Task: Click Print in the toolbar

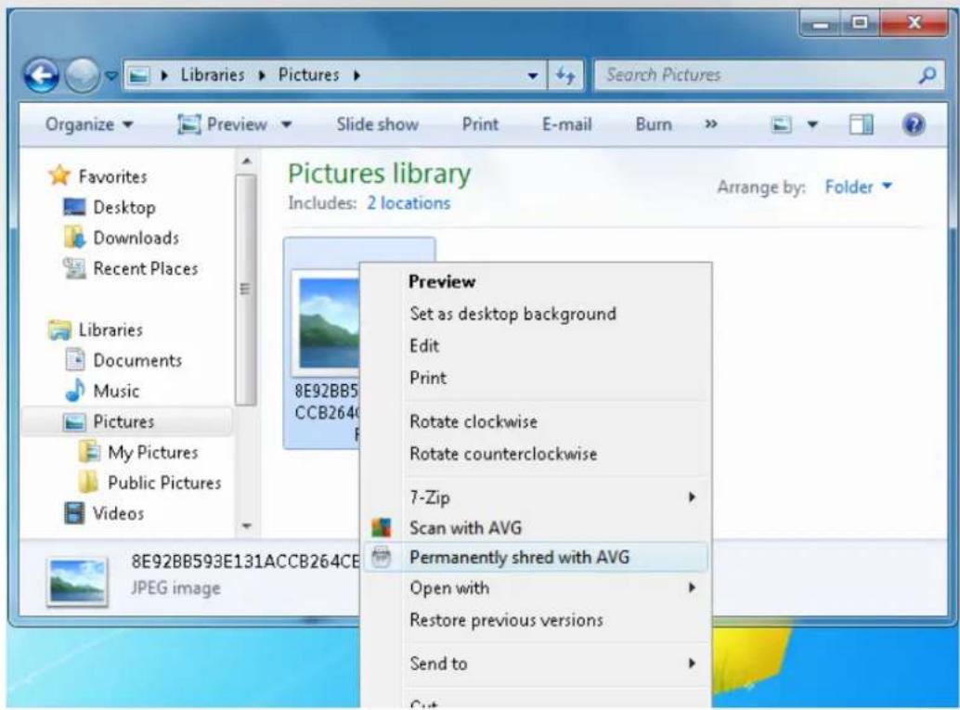Action: [480, 125]
